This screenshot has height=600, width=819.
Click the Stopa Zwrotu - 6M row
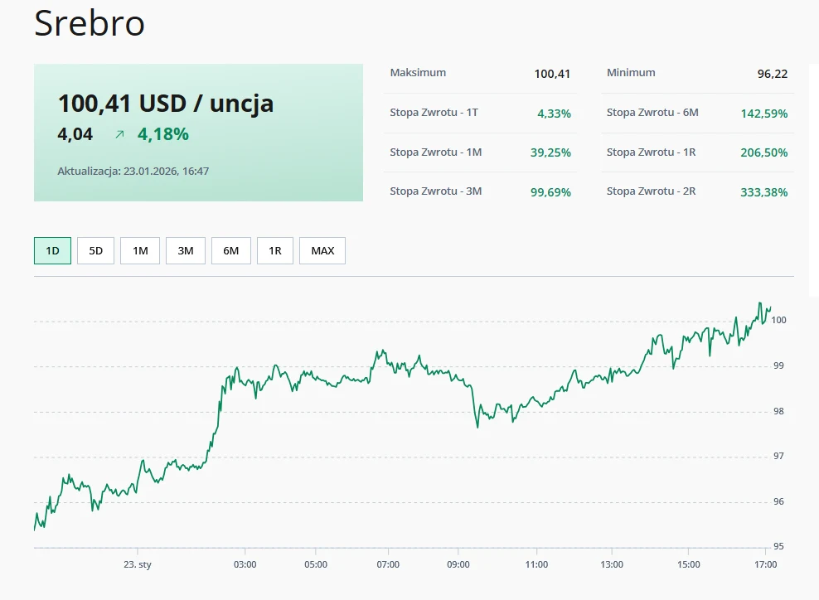696,113
